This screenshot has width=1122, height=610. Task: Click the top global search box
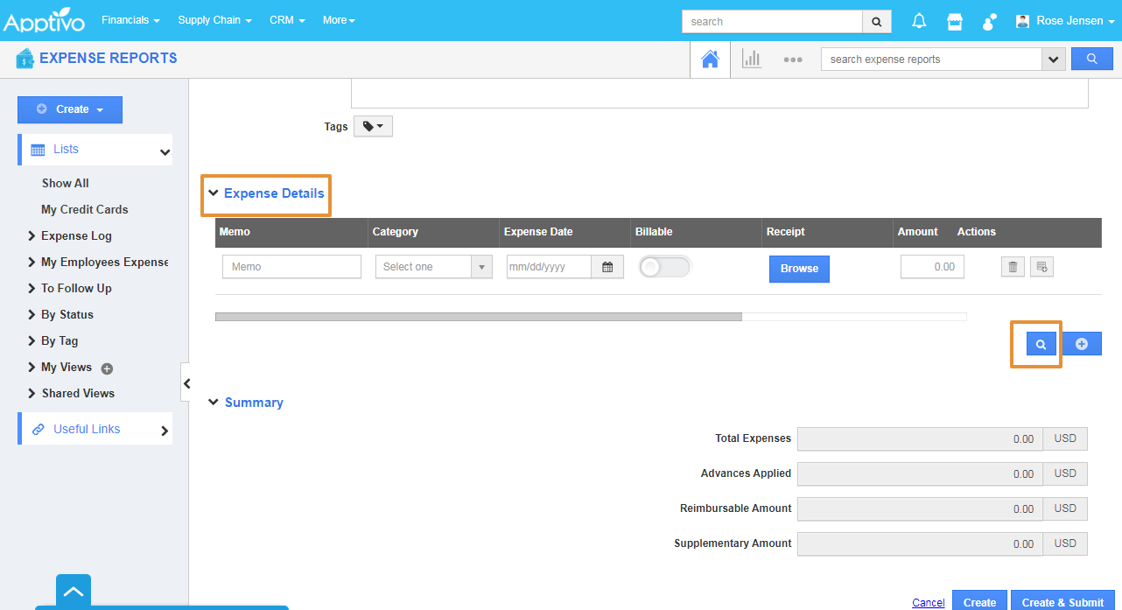[x=772, y=22]
